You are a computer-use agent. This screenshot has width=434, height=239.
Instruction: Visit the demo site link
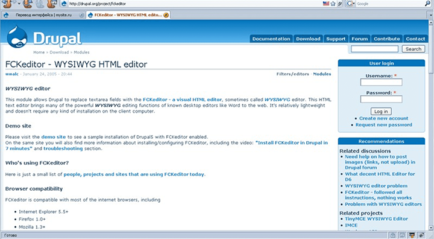point(54,137)
